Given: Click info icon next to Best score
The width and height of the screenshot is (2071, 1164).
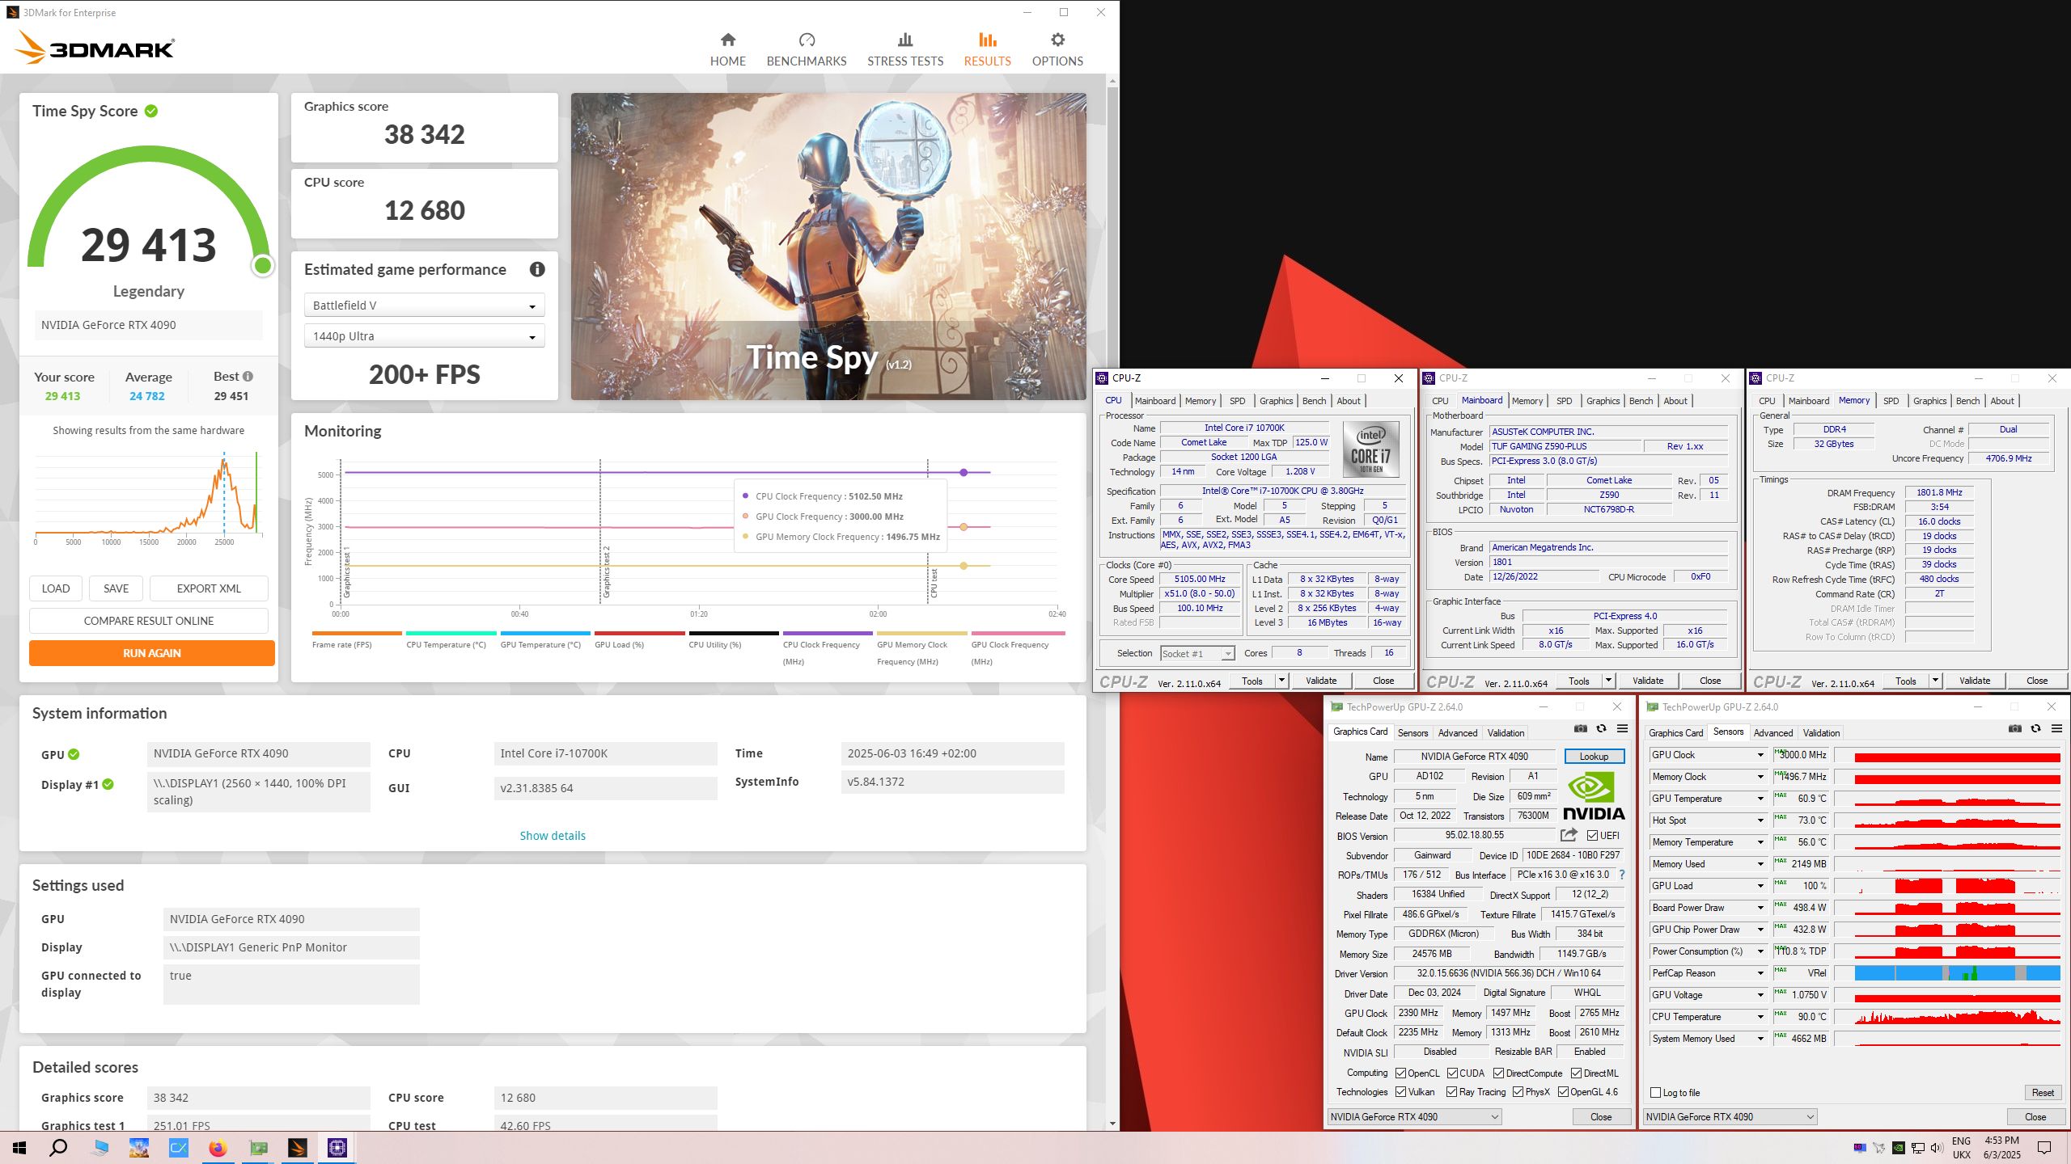Looking at the screenshot, I should pos(248,377).
